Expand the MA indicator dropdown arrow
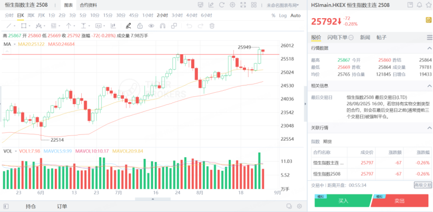The width and height of the screenshot is (433, 212). pos(15,44)
